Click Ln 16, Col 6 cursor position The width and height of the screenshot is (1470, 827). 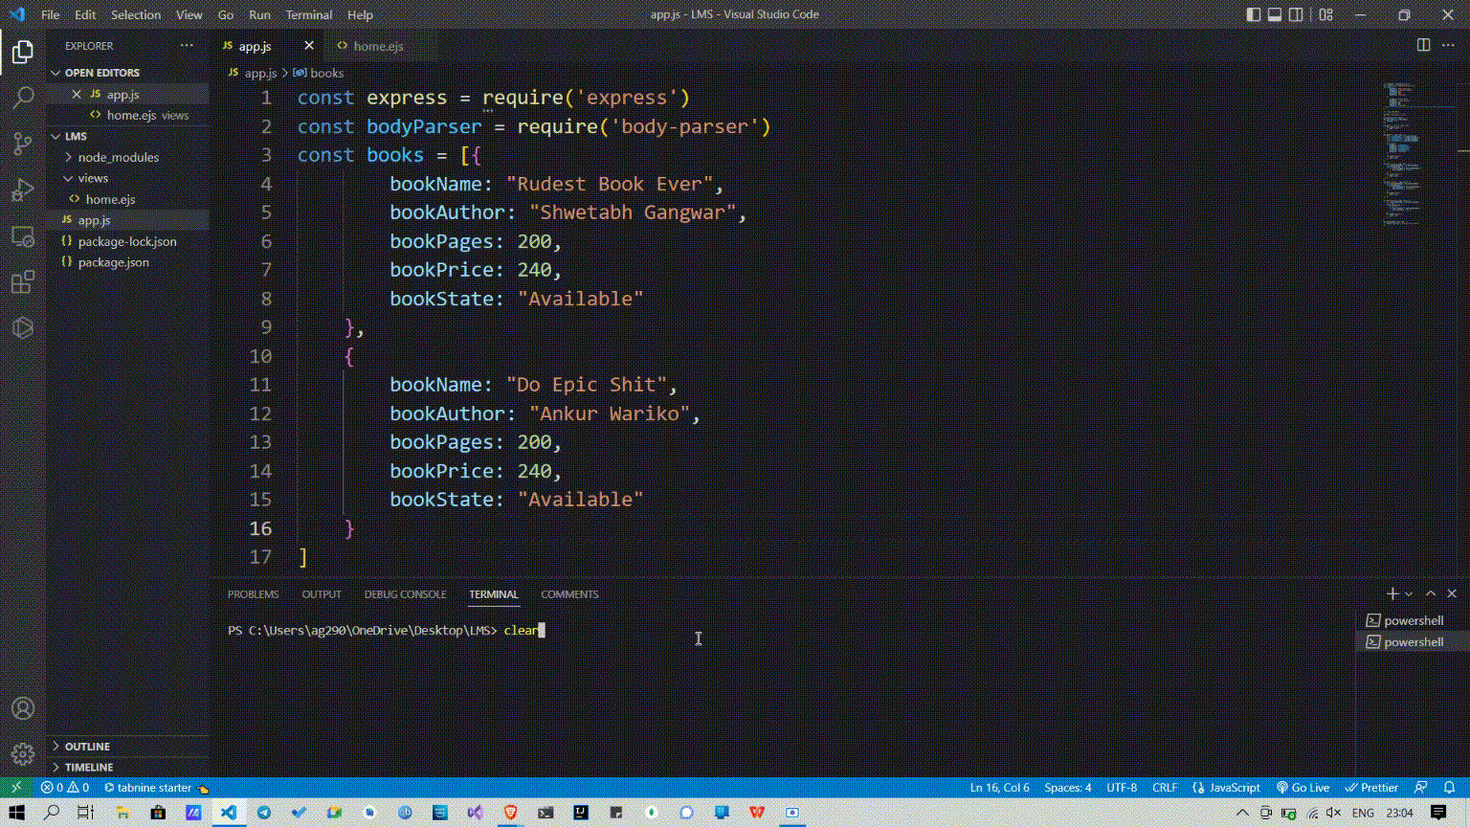(1000, 788)
